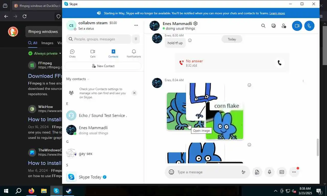Image resolution: width=327 pixels, height=196 pixels.
Task: Click the $0.00 Skype credit balance
Action: point(113,23)
